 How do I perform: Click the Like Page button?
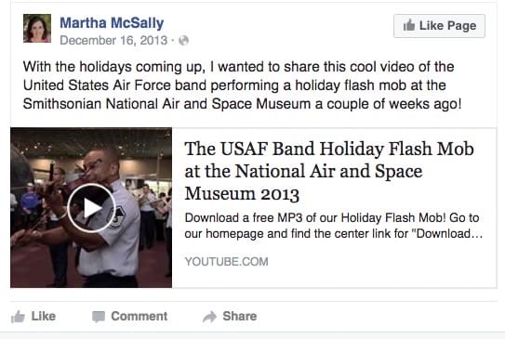coord(439,26)
